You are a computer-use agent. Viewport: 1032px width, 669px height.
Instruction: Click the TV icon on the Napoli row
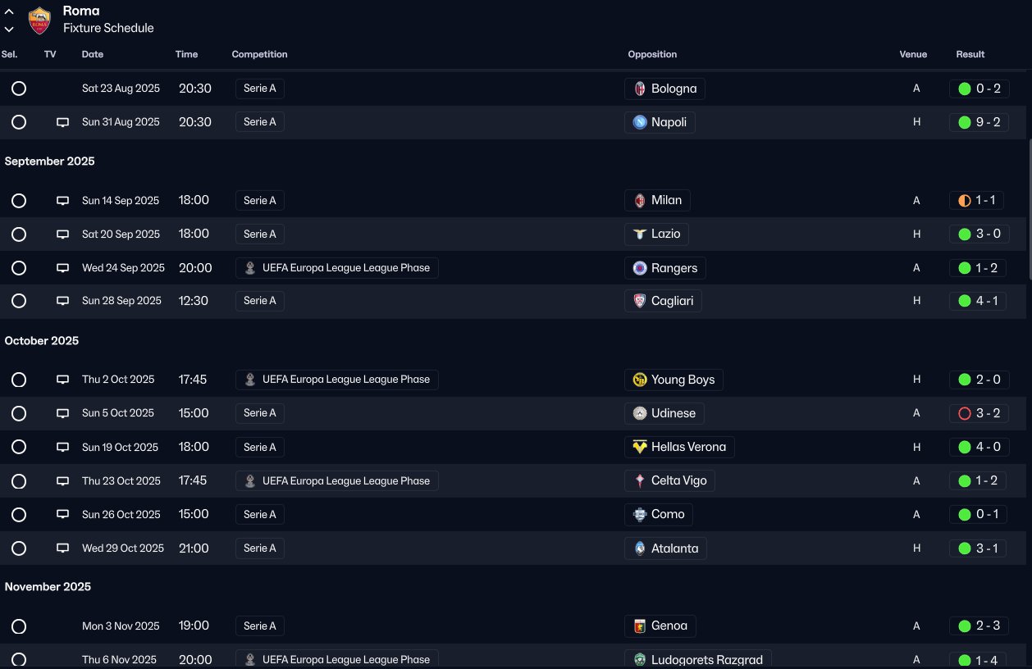click(62, 122)
